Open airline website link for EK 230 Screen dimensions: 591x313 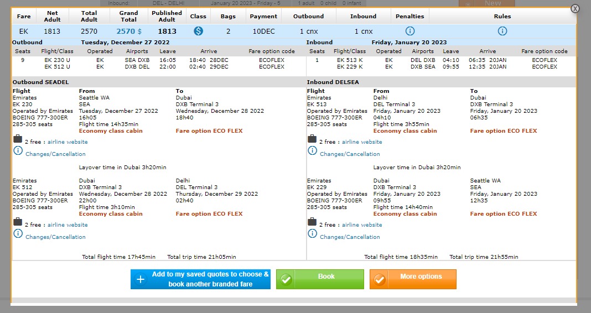68,142
